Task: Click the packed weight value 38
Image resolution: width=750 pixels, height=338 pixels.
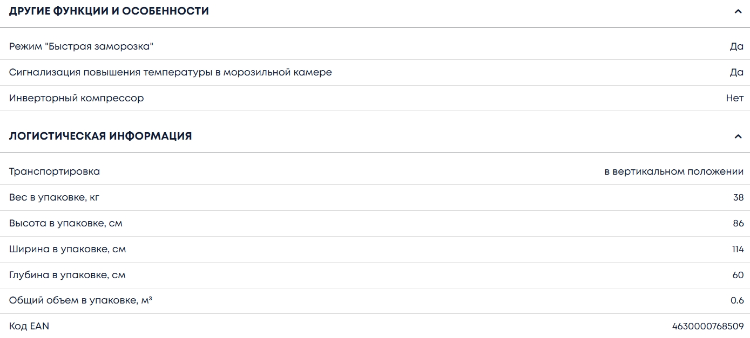Action: [738, 197]
